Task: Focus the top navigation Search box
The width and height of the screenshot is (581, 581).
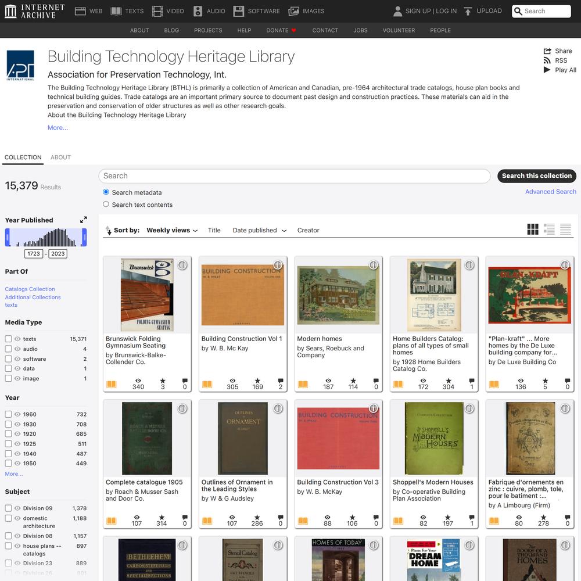Action: click(x=541, y=11)
